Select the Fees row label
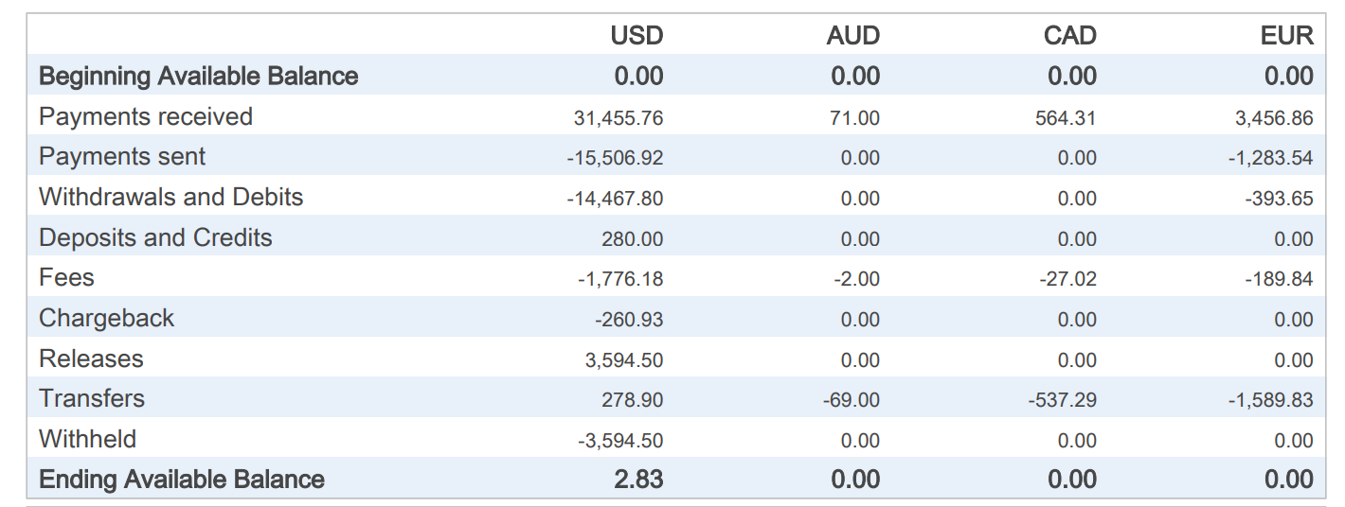1345x507 pixels. pyautogui.click(x=66, y=277)
